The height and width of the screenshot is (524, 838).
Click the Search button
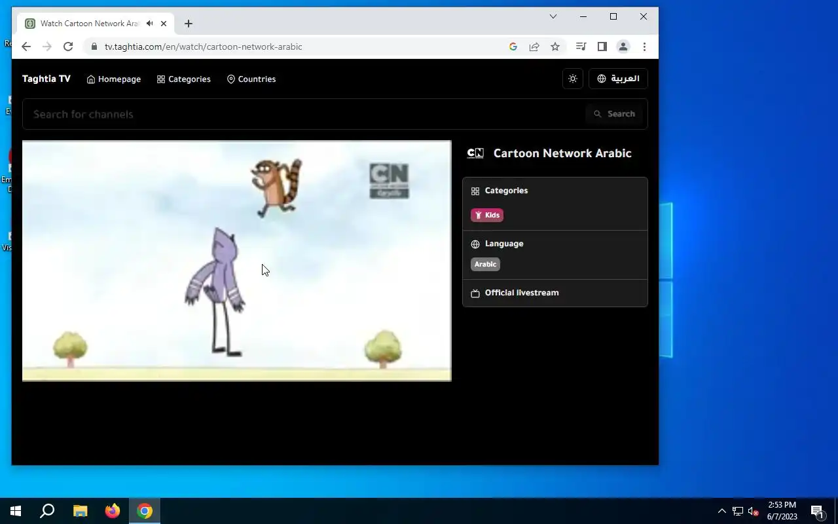pos(614,114)
